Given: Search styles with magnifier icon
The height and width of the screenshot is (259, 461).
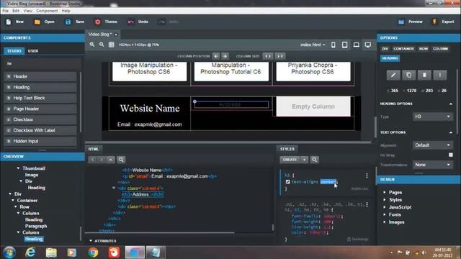Looking at the screenshot, I should pyautogui.click(x=314, y=160).
